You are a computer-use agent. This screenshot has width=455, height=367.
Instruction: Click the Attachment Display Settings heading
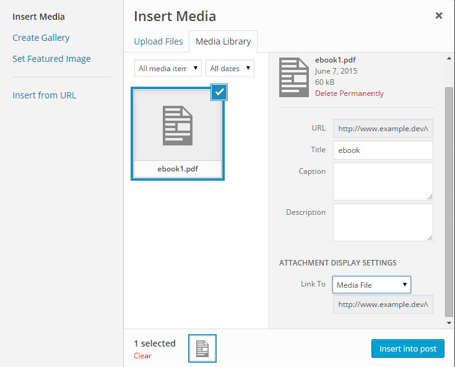(338, 263)
